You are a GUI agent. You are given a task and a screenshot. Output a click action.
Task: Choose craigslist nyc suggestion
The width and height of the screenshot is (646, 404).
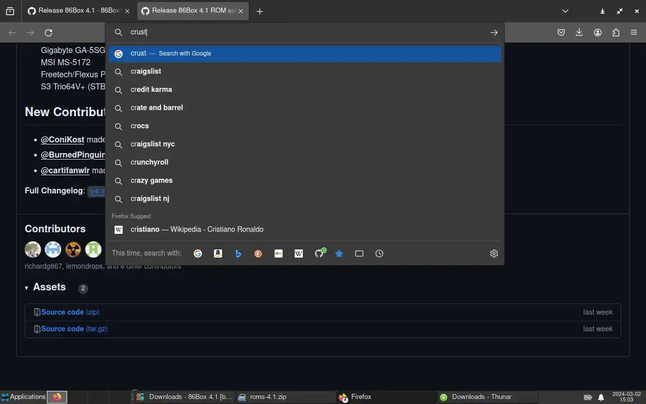pos(305,144)
